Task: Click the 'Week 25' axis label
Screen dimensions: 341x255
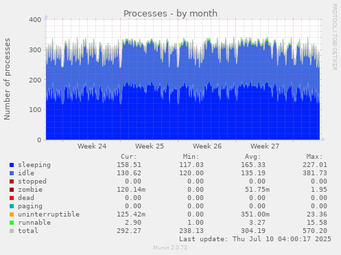Action: [x=150, y=146]
